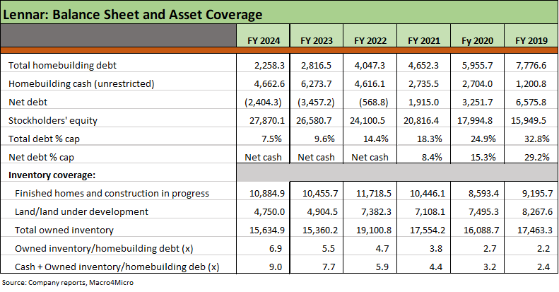Select total debt % cap value 32.8%
The image size is (559, 292).
coord(536,139)
